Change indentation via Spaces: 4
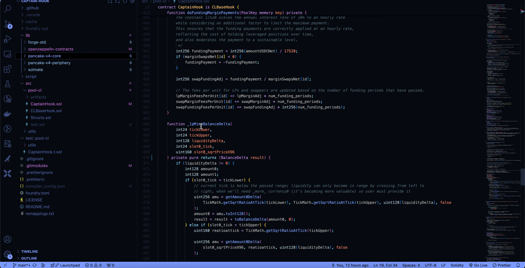 411,265
